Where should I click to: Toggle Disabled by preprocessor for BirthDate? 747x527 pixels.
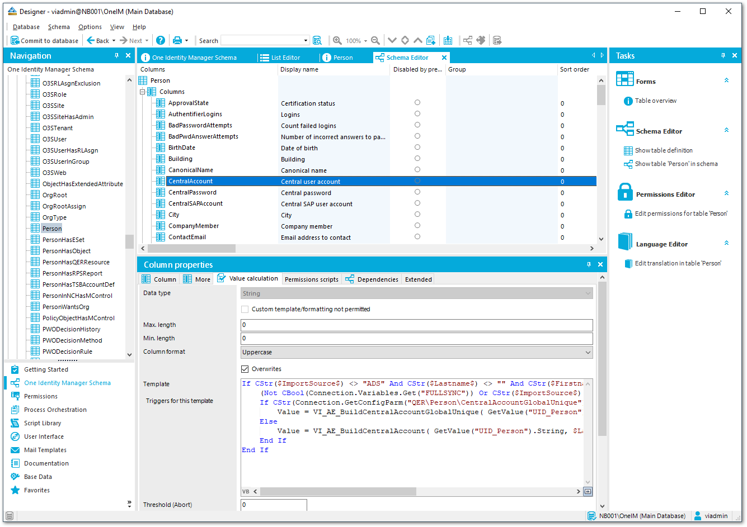click(x=417, y=148)
